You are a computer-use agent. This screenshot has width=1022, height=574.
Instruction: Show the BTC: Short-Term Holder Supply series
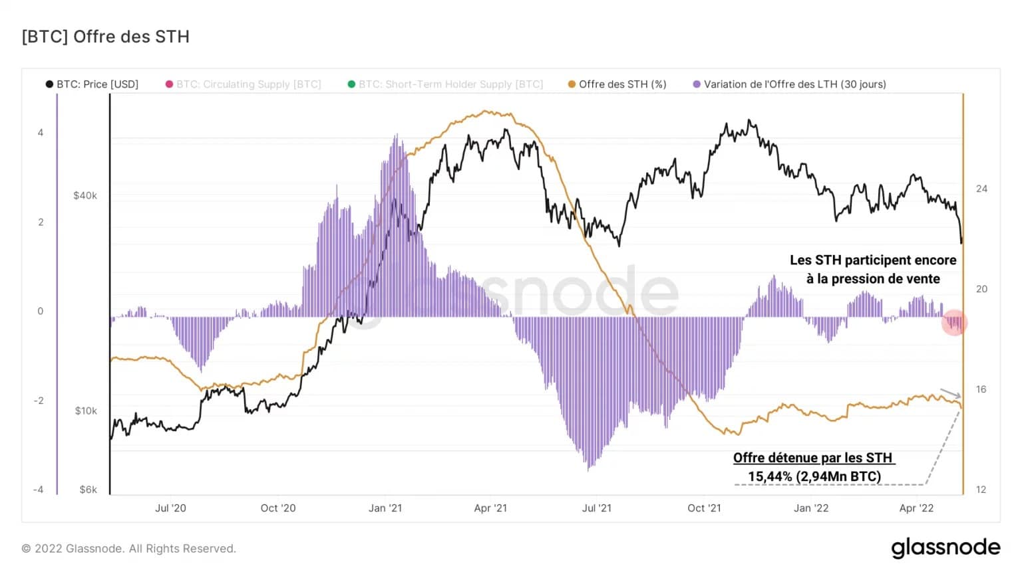(x=446, y=84)
